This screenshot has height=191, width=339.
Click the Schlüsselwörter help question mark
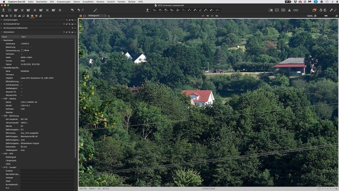click(x=64, y=24)
